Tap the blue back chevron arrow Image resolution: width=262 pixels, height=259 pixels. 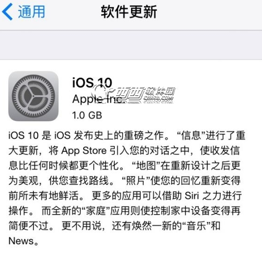pos(7,12)
